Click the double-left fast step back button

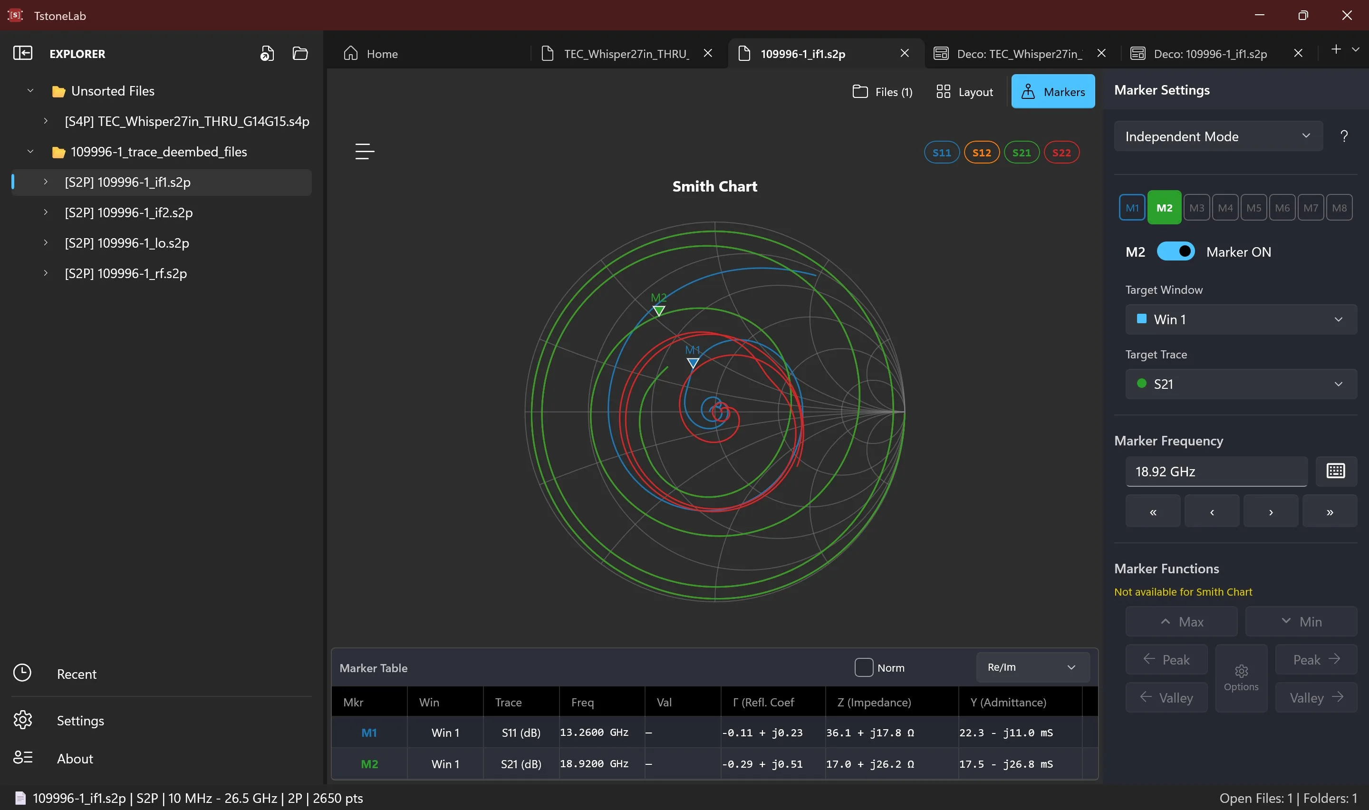(1152, 511)
